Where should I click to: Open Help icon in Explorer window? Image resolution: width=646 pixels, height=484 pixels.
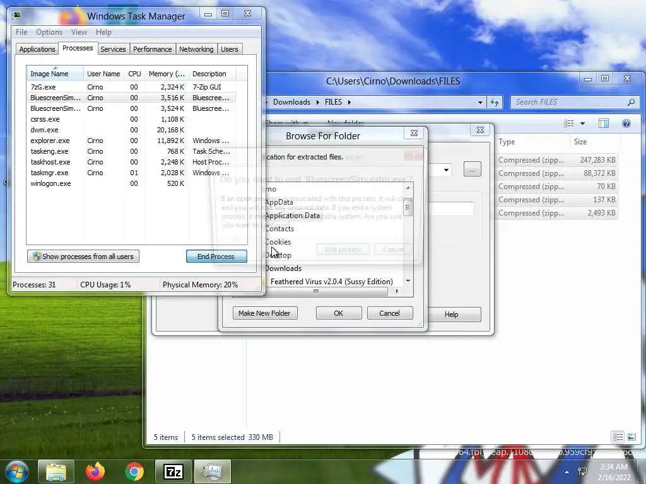626,124
